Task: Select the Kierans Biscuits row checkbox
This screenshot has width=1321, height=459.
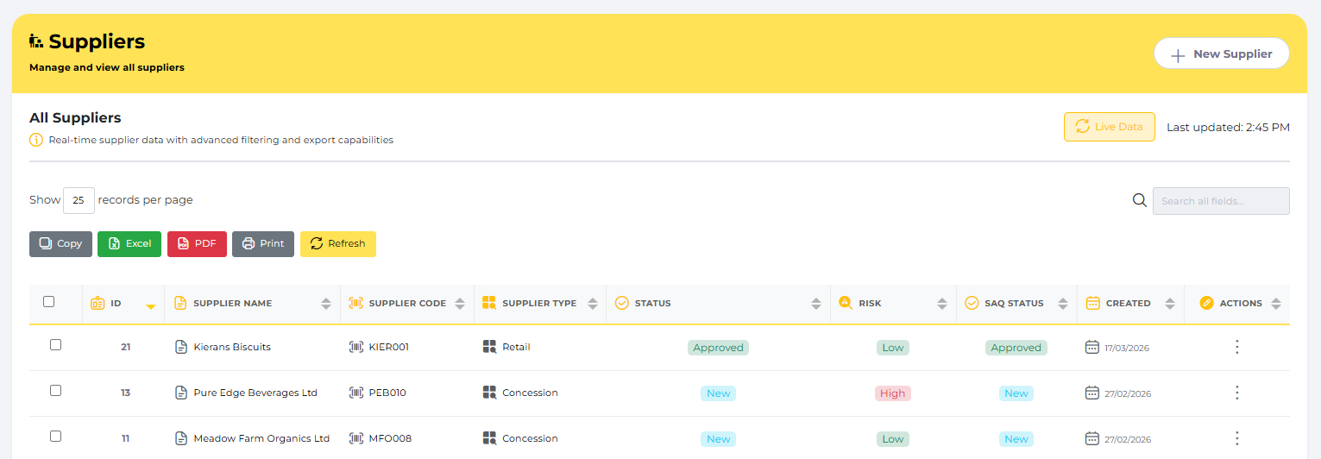Action: (55, 344)
